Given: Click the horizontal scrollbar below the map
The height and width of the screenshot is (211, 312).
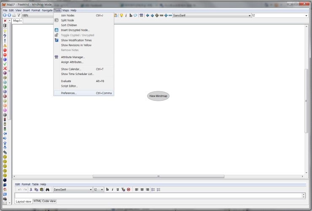Looking at the screenshot, I should pyautogui.click(x=158, y=176).
